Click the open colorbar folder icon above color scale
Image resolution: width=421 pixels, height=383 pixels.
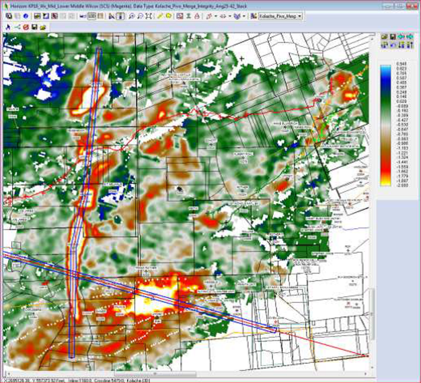coord(384,36)
